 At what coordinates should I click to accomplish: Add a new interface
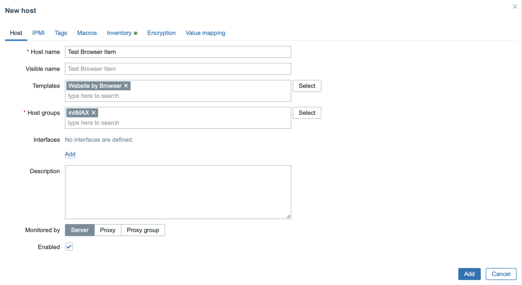(70, 154)
